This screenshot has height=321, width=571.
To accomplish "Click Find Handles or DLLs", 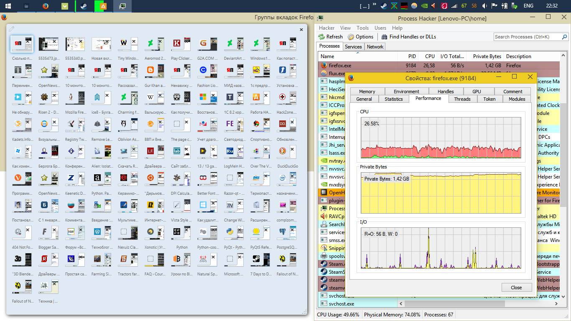I will click(408, 37).
